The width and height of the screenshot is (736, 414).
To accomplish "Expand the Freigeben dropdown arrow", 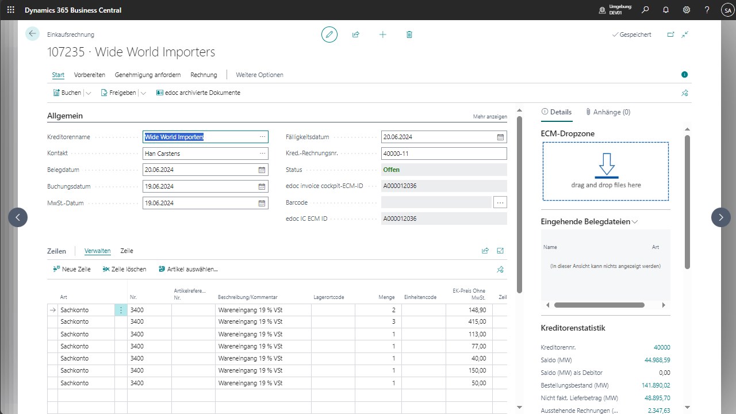I will click(143, 93).
